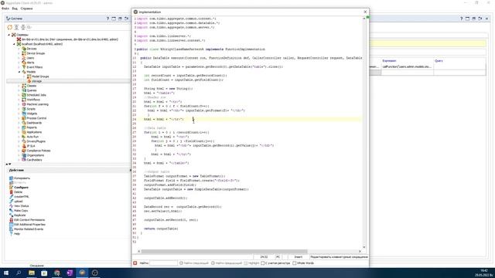495x278 pixels.
Task: Expand the Devices tree node
Action: 19,49
